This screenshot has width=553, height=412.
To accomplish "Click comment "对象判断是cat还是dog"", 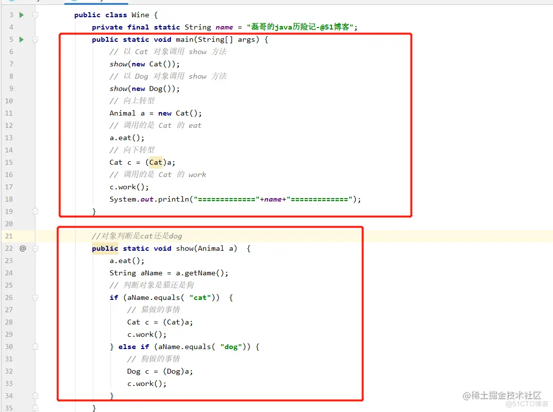I will pyautogui.click(x=137, y=236).
